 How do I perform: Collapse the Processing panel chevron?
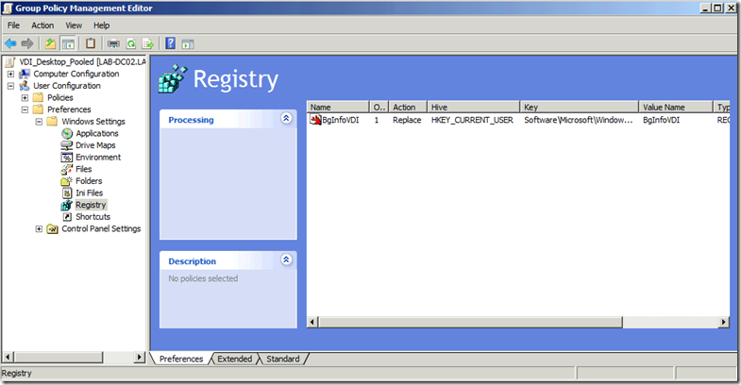click(x=286, y=118)
